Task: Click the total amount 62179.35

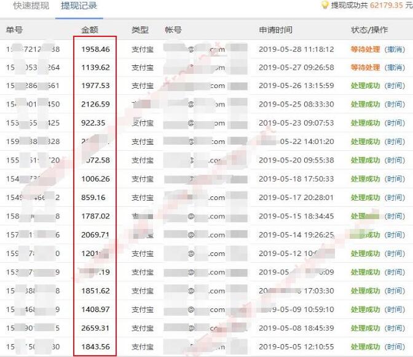Action: click(387, 6)
